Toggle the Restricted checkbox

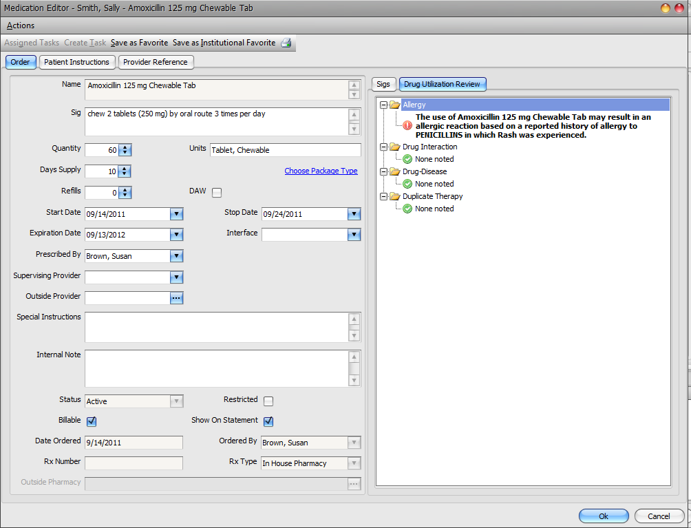[x=268, y=401]
